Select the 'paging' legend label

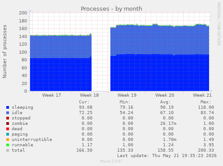tap(20, 134)
